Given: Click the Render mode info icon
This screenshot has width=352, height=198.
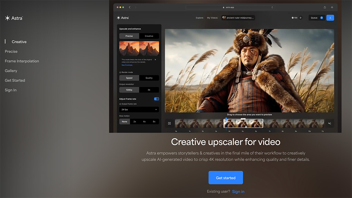Looking at the screenshot, I should (x=120, y=72).
